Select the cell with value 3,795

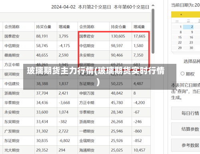click(68, 36)
